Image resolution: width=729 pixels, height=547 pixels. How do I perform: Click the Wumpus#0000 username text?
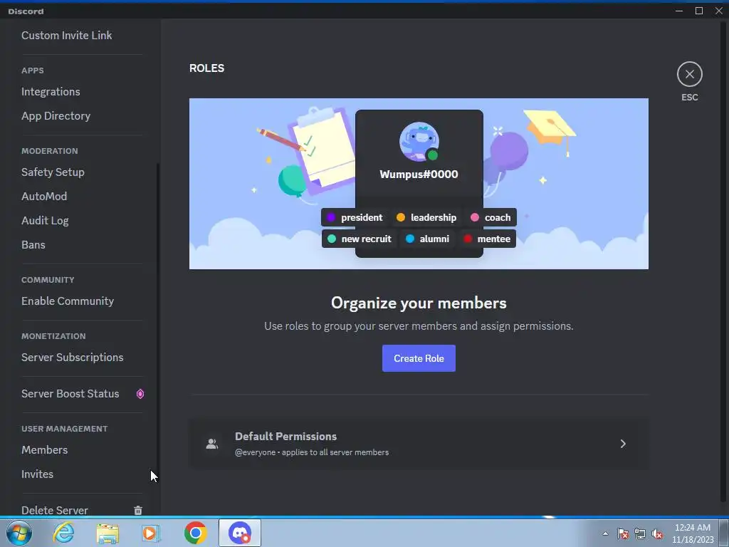click(419, 174)
